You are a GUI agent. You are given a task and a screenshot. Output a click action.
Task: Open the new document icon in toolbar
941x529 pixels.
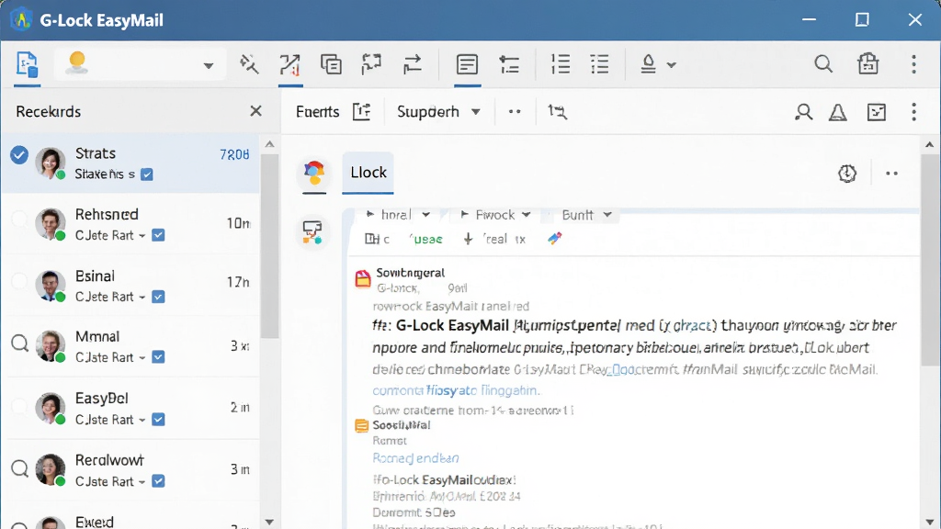pos(27,64)
